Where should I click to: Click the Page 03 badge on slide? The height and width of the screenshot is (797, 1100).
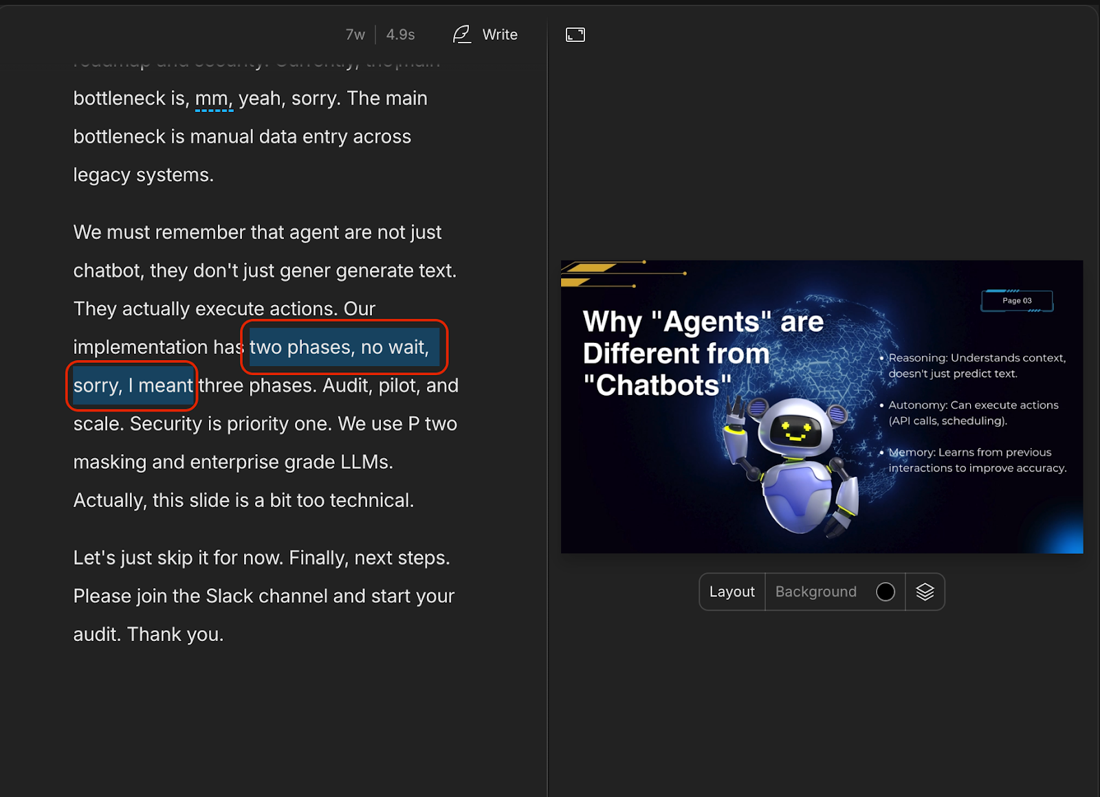pyautogui.click(x=1016, y=301)
